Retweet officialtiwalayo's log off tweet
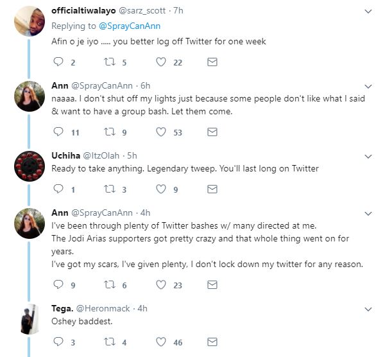The image size is (392, 357). click(110, 62)
